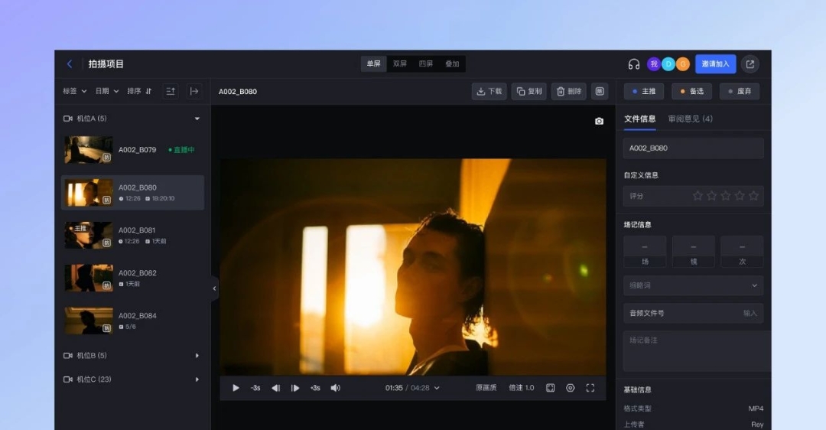The image size is (826, 430).
Task: Click the 下载 download button
Action: point(489,91)
